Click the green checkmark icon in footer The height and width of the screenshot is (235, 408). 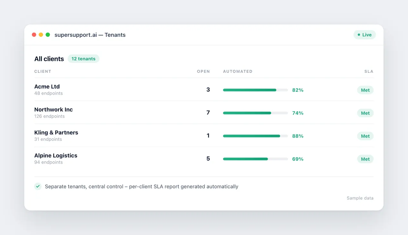click(x=38, y=186)
